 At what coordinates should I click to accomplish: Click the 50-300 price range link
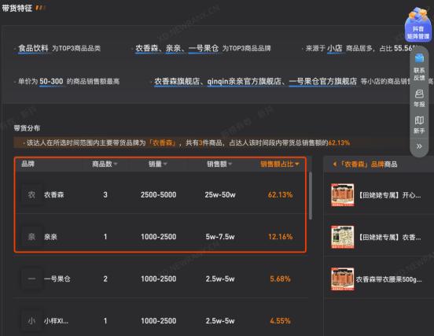[51, 81]
